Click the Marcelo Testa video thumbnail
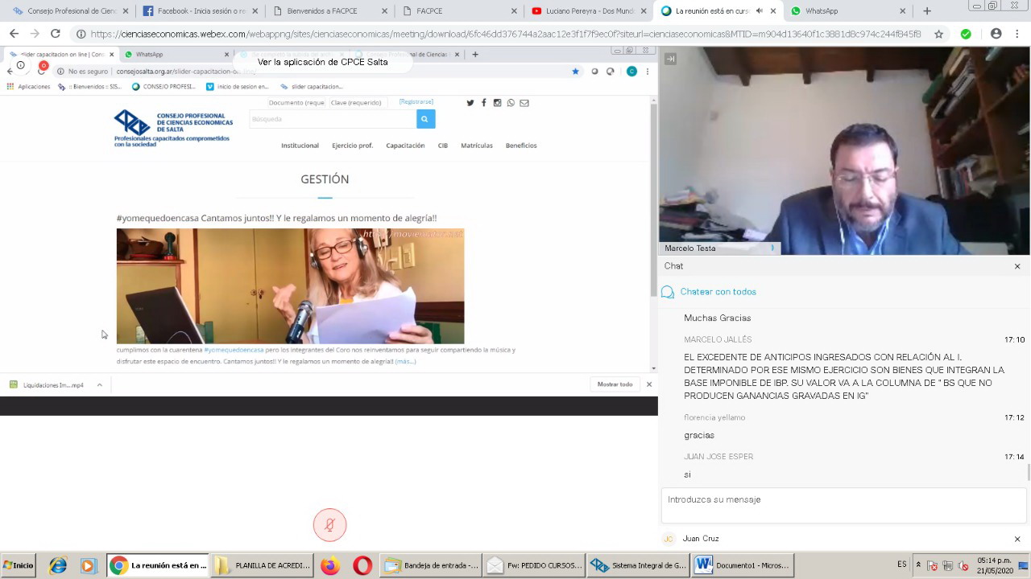 tap(844, 150)
